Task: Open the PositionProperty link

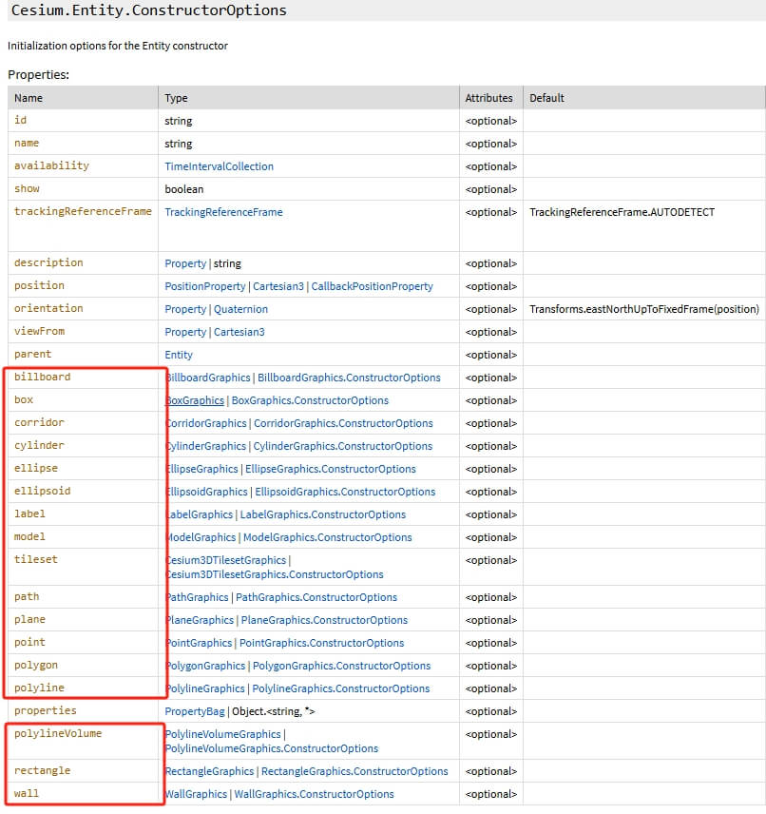Action: point(205,286)
